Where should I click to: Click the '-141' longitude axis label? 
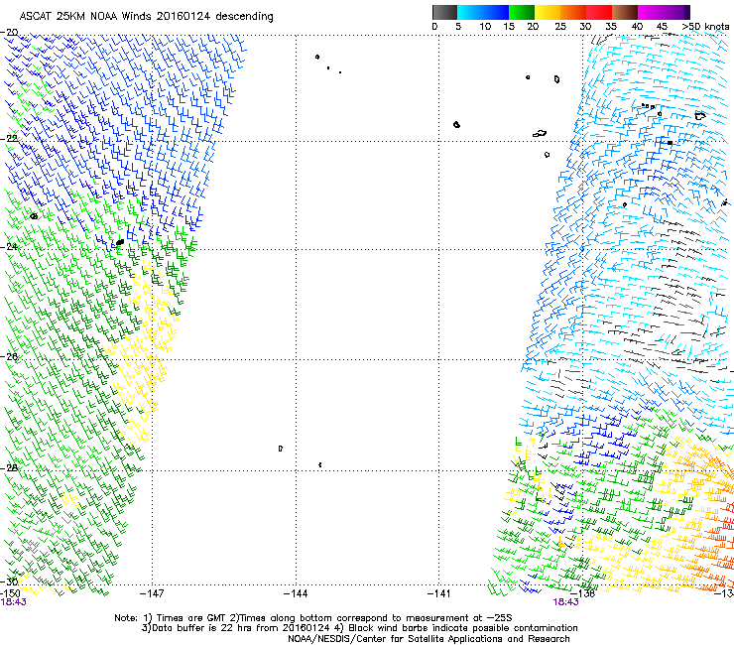(438, 593)
